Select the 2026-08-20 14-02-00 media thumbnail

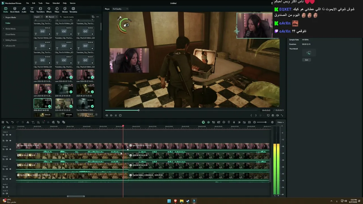coord(43,103)
